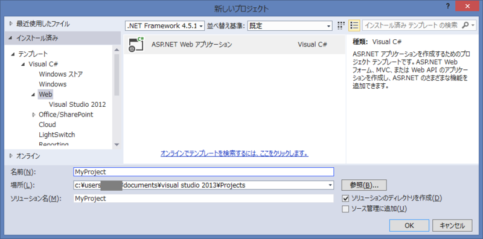Open the .NET Framework 4.5.1 dropdown

[x=165, y=26]
